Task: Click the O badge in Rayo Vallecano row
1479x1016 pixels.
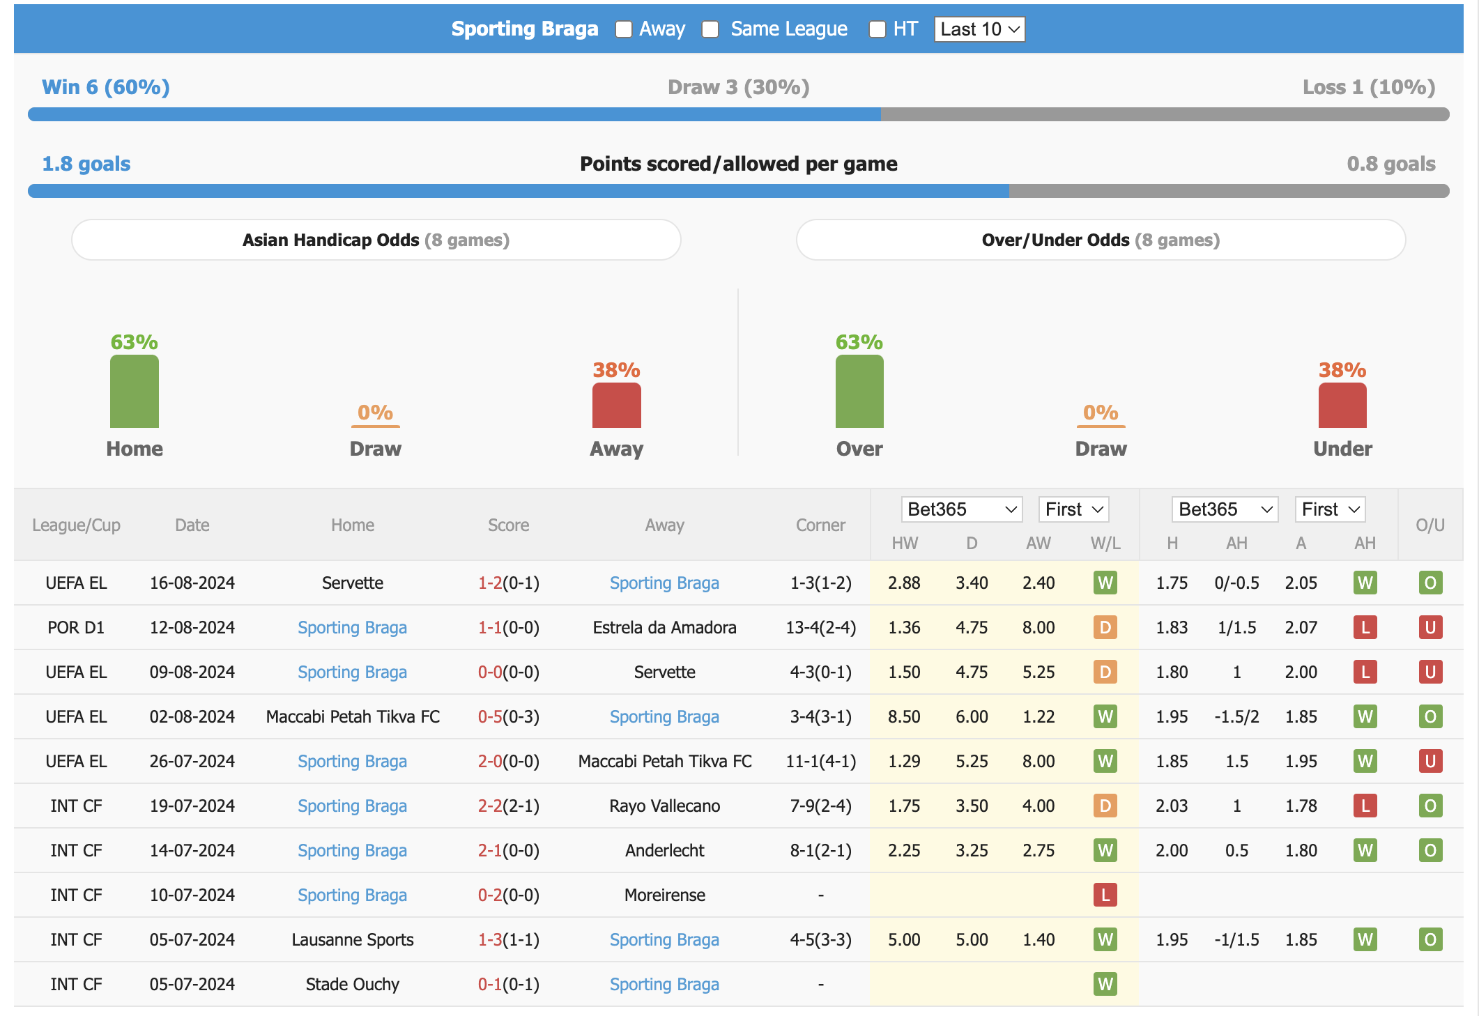Action: [x=1430, y=806]
